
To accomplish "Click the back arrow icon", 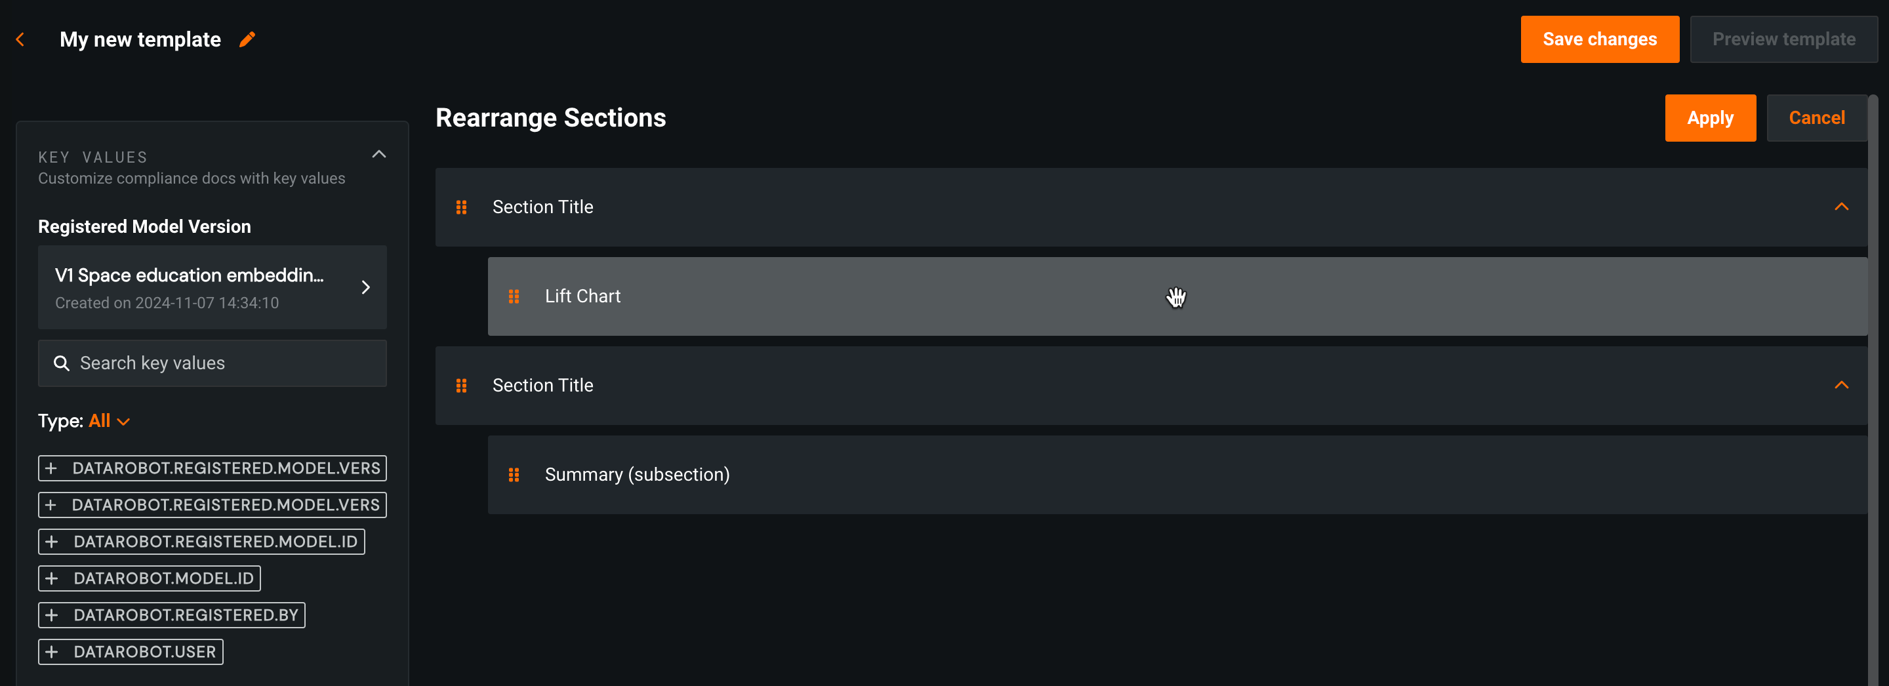I will (20, 39).
